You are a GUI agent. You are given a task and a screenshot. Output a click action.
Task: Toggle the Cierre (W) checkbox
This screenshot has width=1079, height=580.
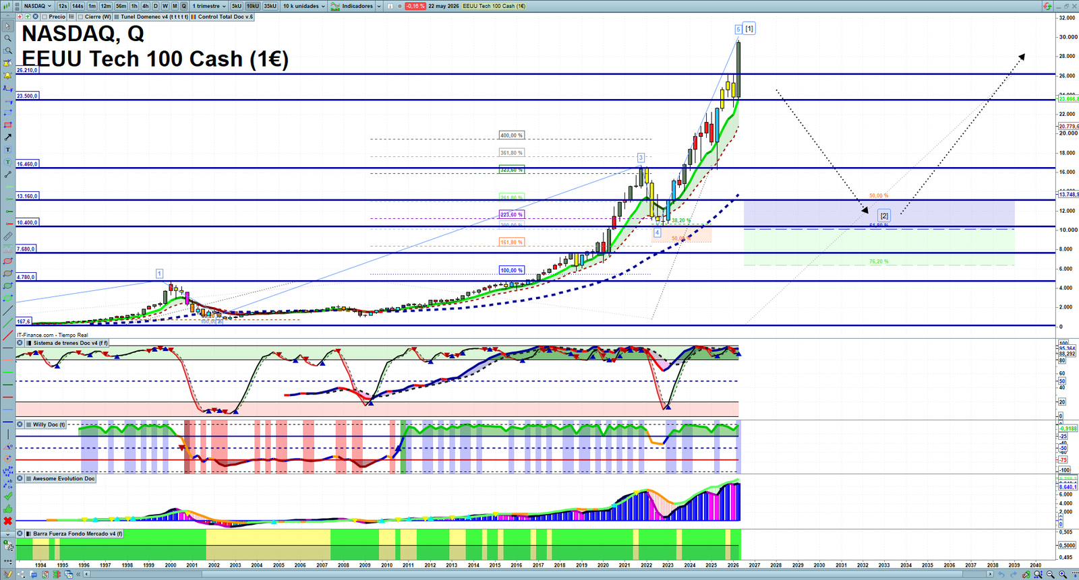tap(80, 17)
